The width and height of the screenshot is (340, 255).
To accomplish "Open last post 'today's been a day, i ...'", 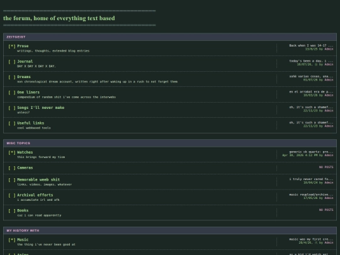I will pyautogui.click(x=311, y=61).
